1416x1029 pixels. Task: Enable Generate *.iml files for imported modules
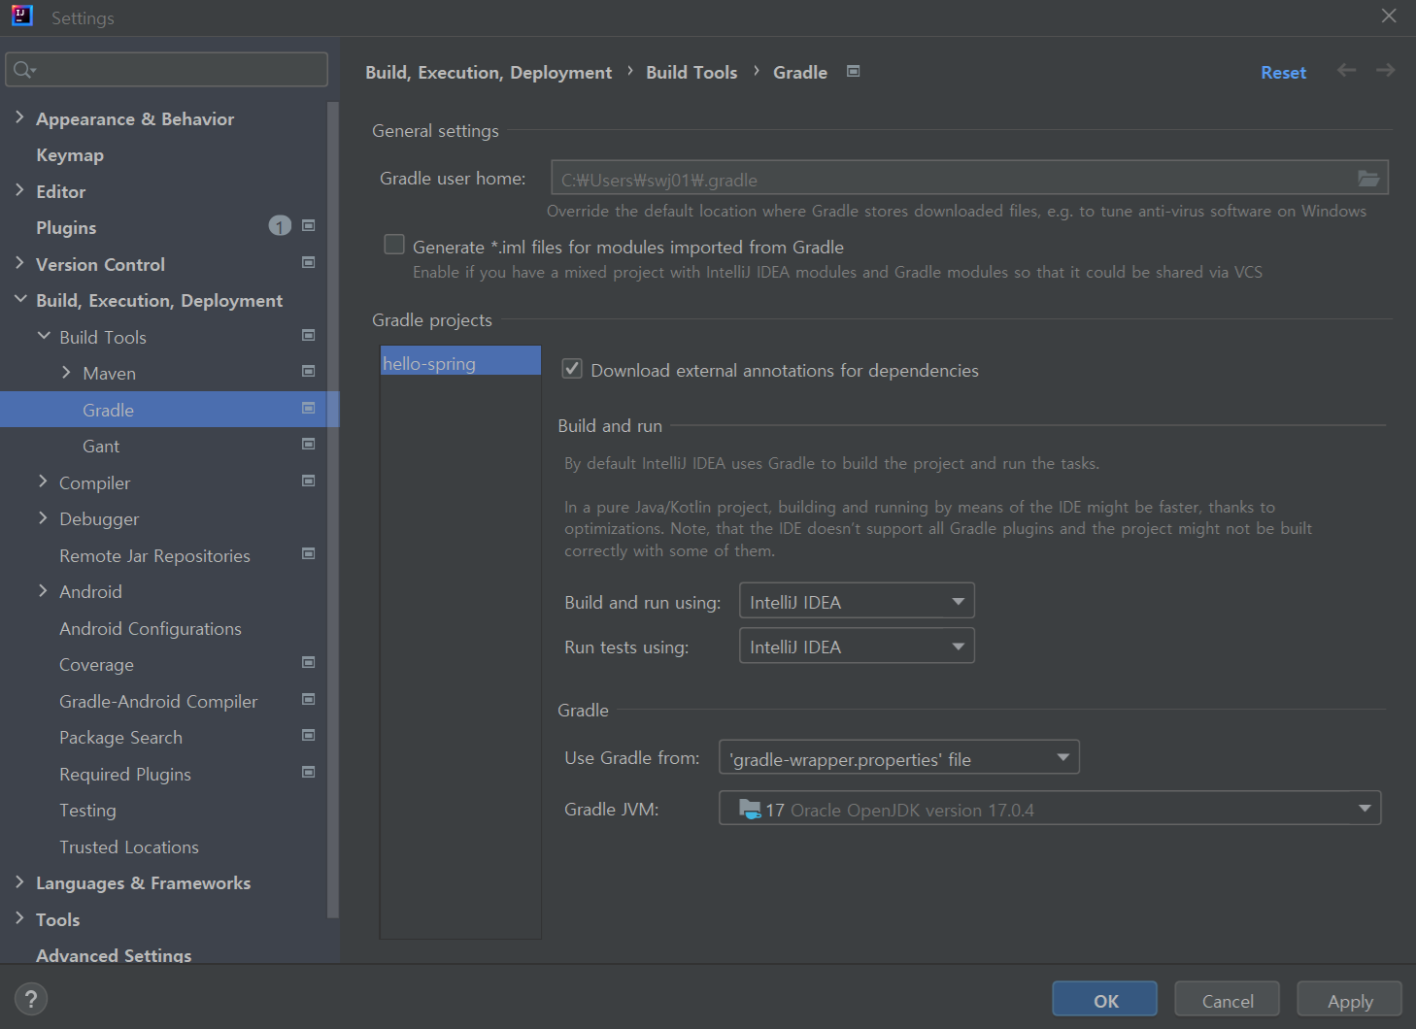[394, 245]
